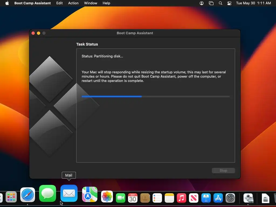Click the 'Status: Partitioning disk...' text
Viewport: 276px width, 207px height.
click(x=102, y=56)
